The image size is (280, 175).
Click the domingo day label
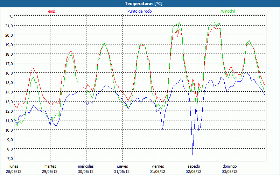(230, 166)
